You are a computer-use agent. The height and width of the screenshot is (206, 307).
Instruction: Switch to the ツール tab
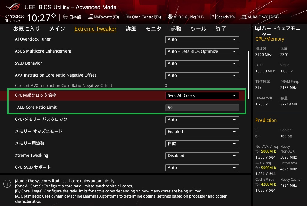[198, 29]
